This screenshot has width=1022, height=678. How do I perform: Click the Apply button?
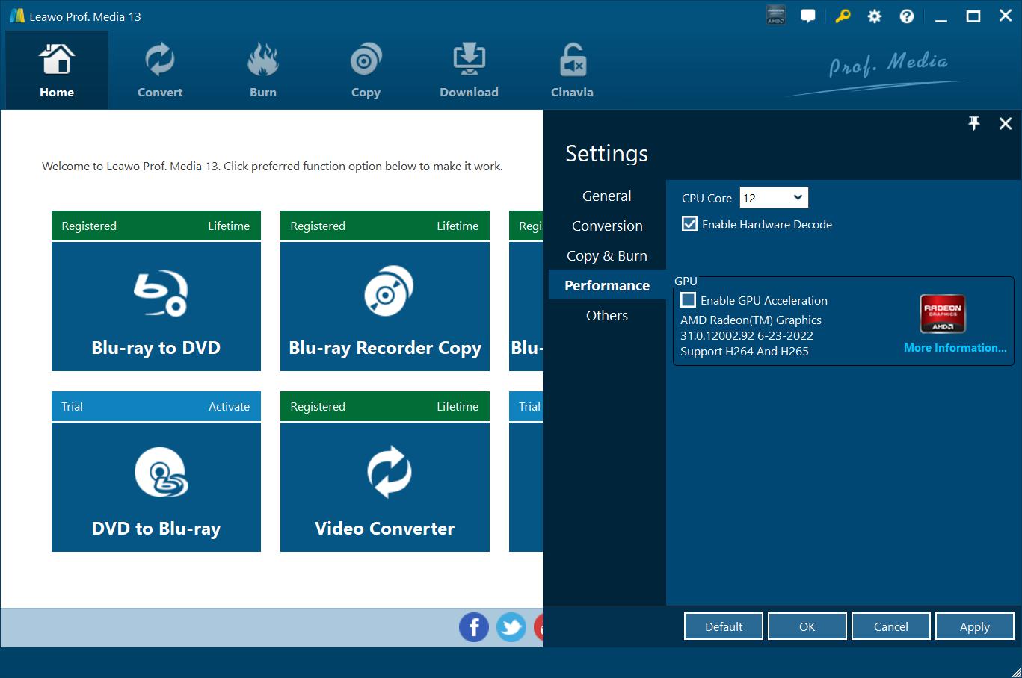(974, 626)
